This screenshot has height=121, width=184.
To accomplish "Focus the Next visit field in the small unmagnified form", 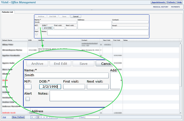I will click(71, 28).
